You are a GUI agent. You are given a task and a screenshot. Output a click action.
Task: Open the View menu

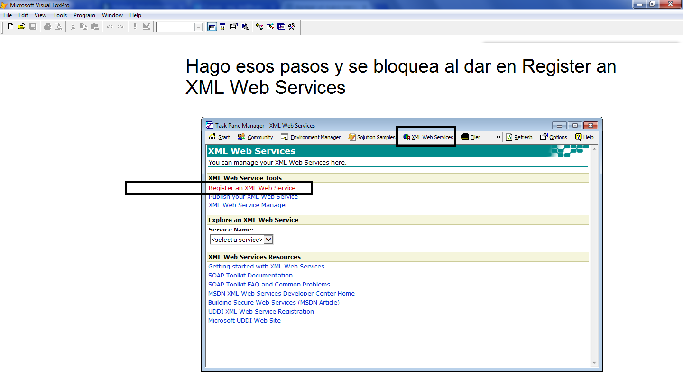(x=41, y=15)
